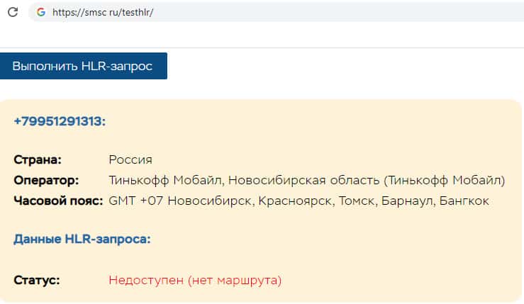Click the word Красноярск in time zone list
524x304 pixels.
[x=296, y=201]
